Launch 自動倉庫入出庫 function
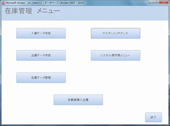The image size is (170, 126). point(78,100)
